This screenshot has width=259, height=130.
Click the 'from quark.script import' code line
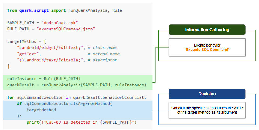pos(64,10)
